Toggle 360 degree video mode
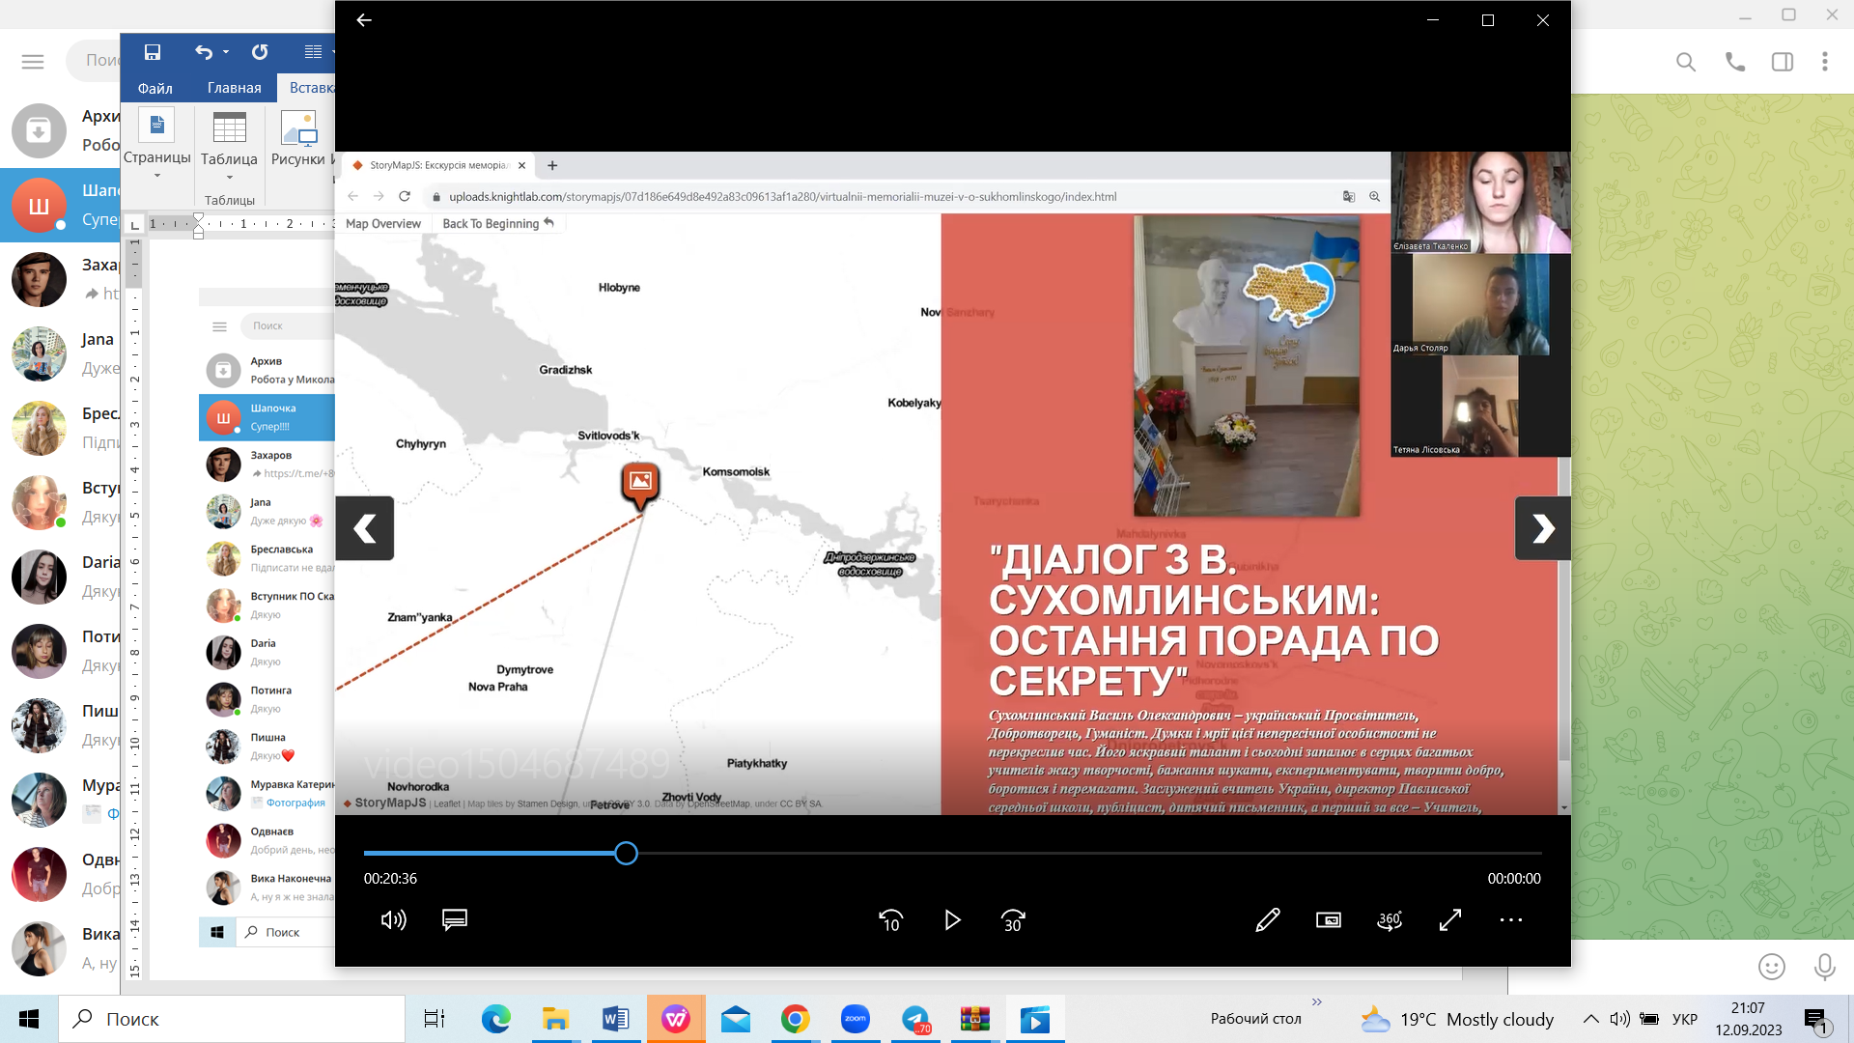 pos(1390,920)
